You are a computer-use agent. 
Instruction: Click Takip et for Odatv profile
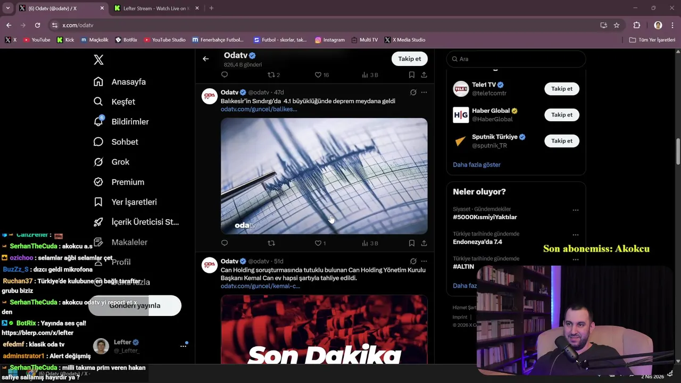[410, 59]
